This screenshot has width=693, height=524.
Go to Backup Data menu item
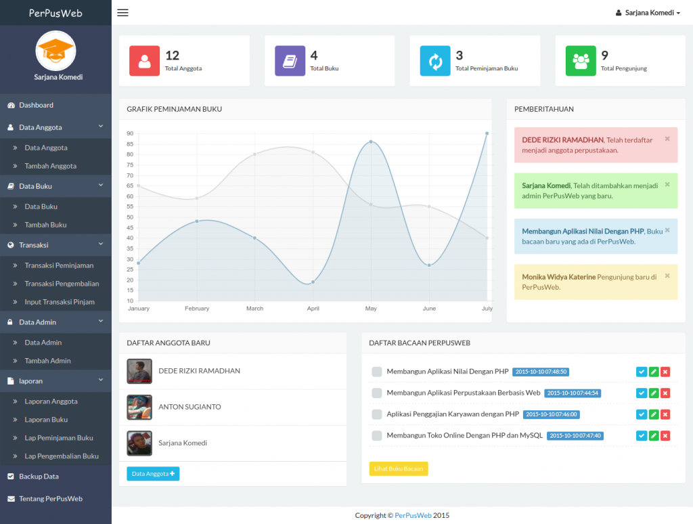click(39, 477)
